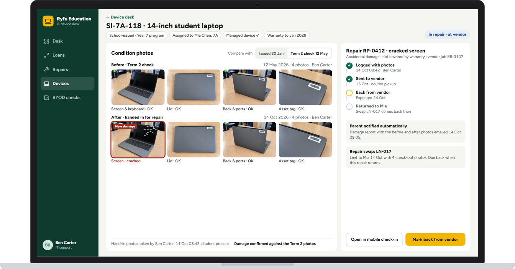Open the before Screen & keyboard photo
Image resolution: width=515 pixels, height=269 pixels.
click(138, 87)
